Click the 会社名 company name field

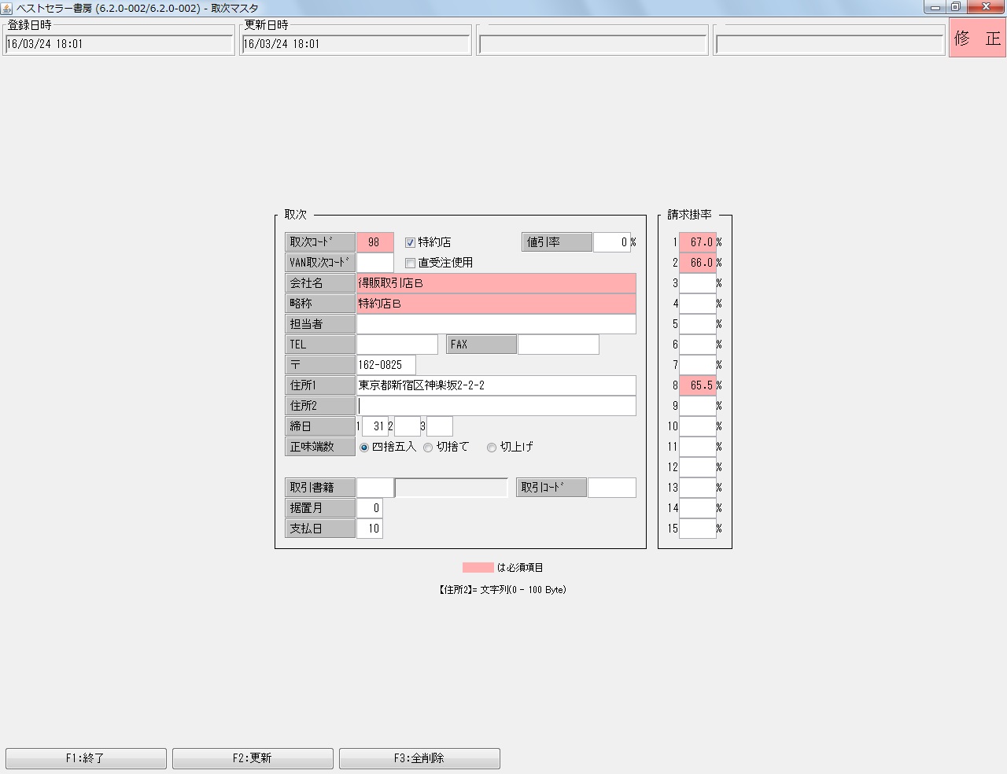496,283
